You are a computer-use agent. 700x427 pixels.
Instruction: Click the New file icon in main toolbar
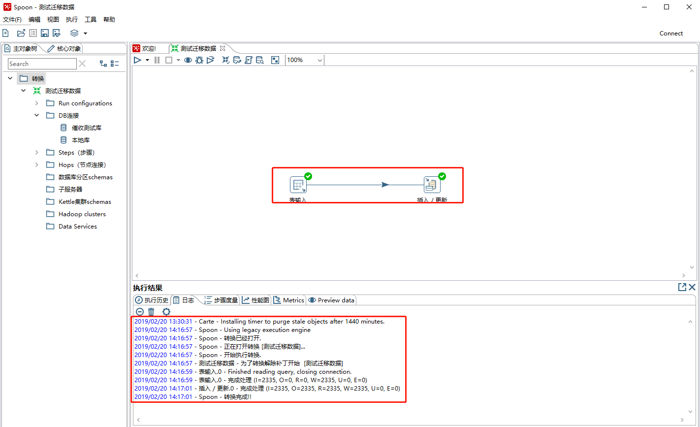point(6,33)
